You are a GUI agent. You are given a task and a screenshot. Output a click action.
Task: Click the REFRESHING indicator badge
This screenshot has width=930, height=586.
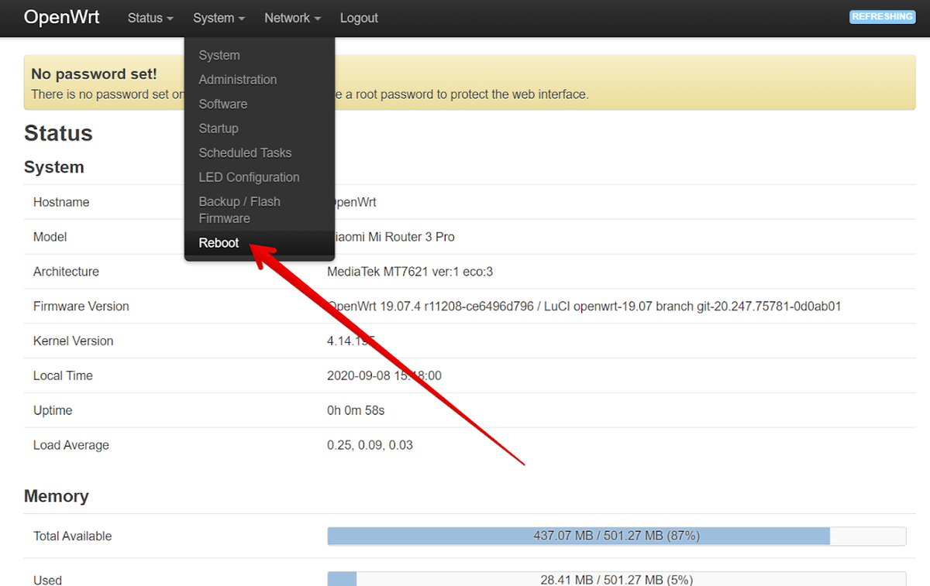(x=882, y=16)
